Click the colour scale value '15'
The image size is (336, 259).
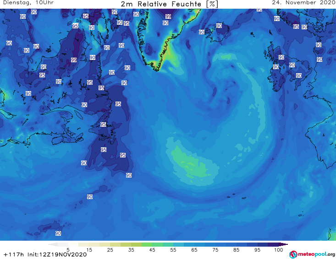[89, 249]
